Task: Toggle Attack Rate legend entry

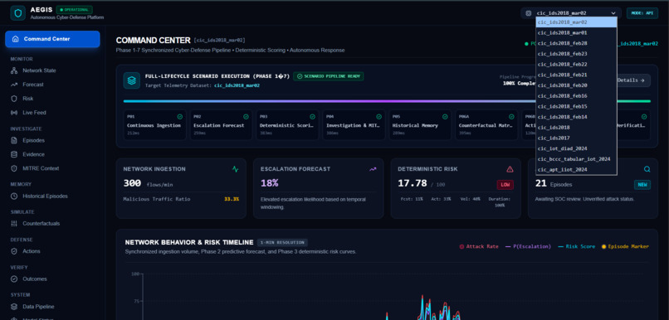Action: point(479,247)
